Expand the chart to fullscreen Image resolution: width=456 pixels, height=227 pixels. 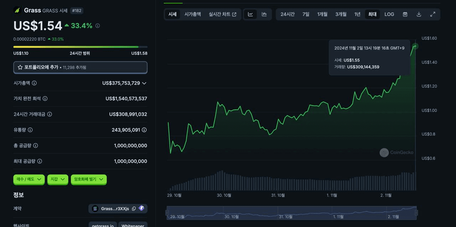[432, 14]
